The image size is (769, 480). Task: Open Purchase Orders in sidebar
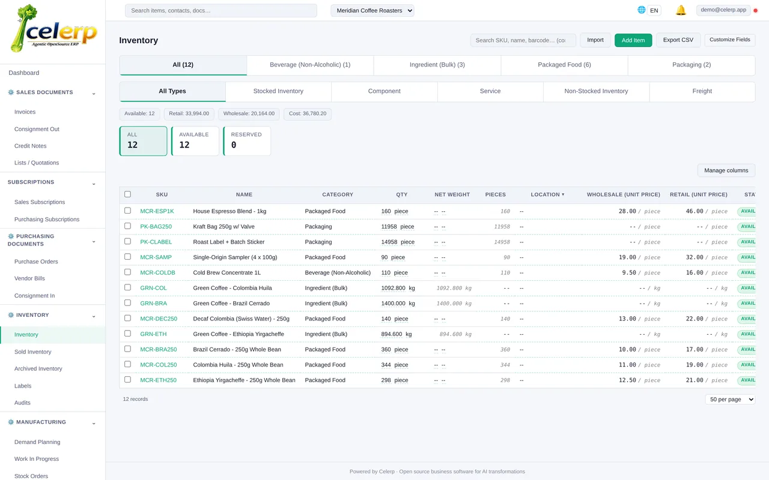coord(36,262)
